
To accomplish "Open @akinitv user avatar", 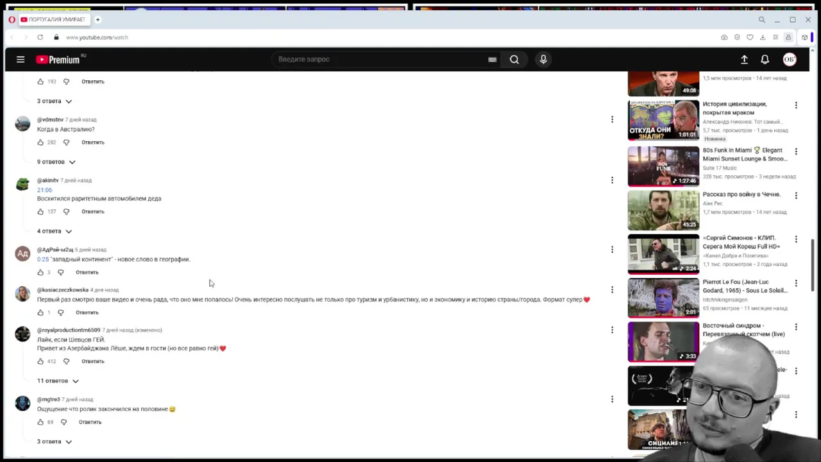I will point(22,185).
